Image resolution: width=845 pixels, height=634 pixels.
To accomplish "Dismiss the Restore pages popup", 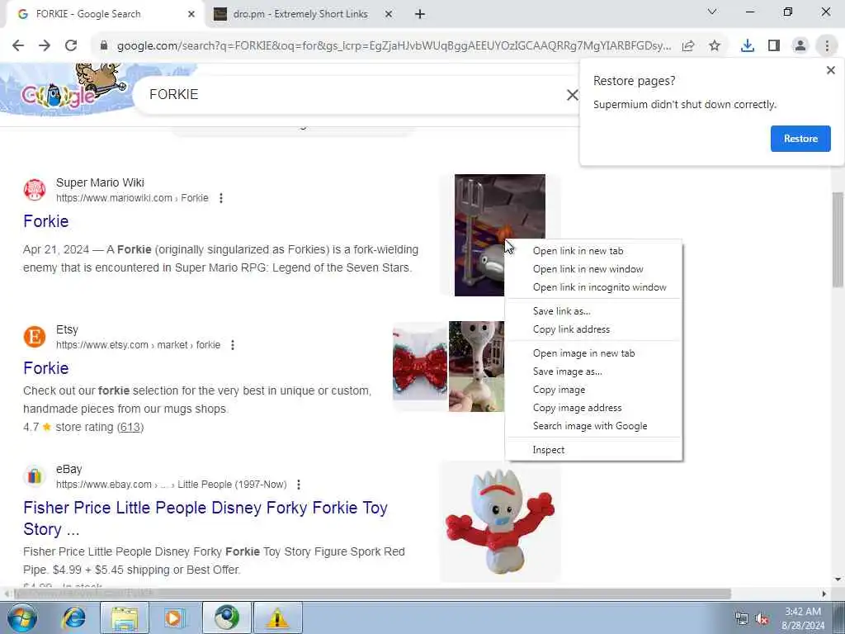I will point(830,70).
